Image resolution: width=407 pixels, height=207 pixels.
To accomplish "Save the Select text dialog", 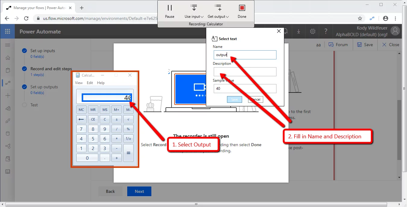I will [235, 99].
